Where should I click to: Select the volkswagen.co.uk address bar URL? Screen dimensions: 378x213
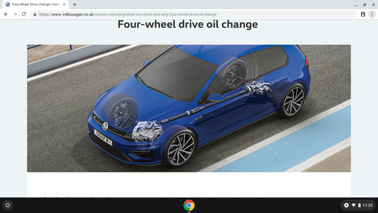click(x=128, y=14)
